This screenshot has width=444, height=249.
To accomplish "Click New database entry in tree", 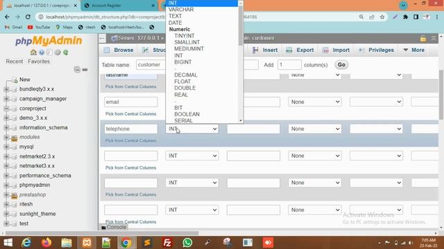I will pyautogui.click(x=25, y=80).
